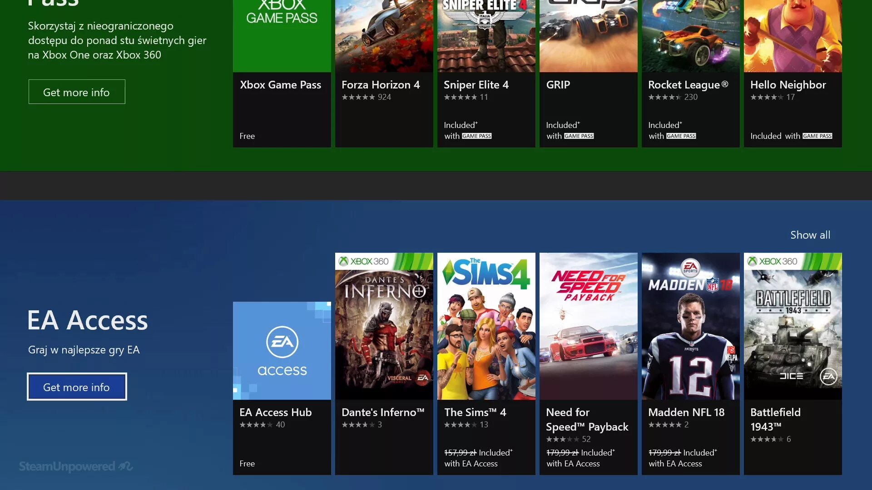Click the Battlefield 1943 title text
Screen dimensions: 872x490
pos(775,420)
